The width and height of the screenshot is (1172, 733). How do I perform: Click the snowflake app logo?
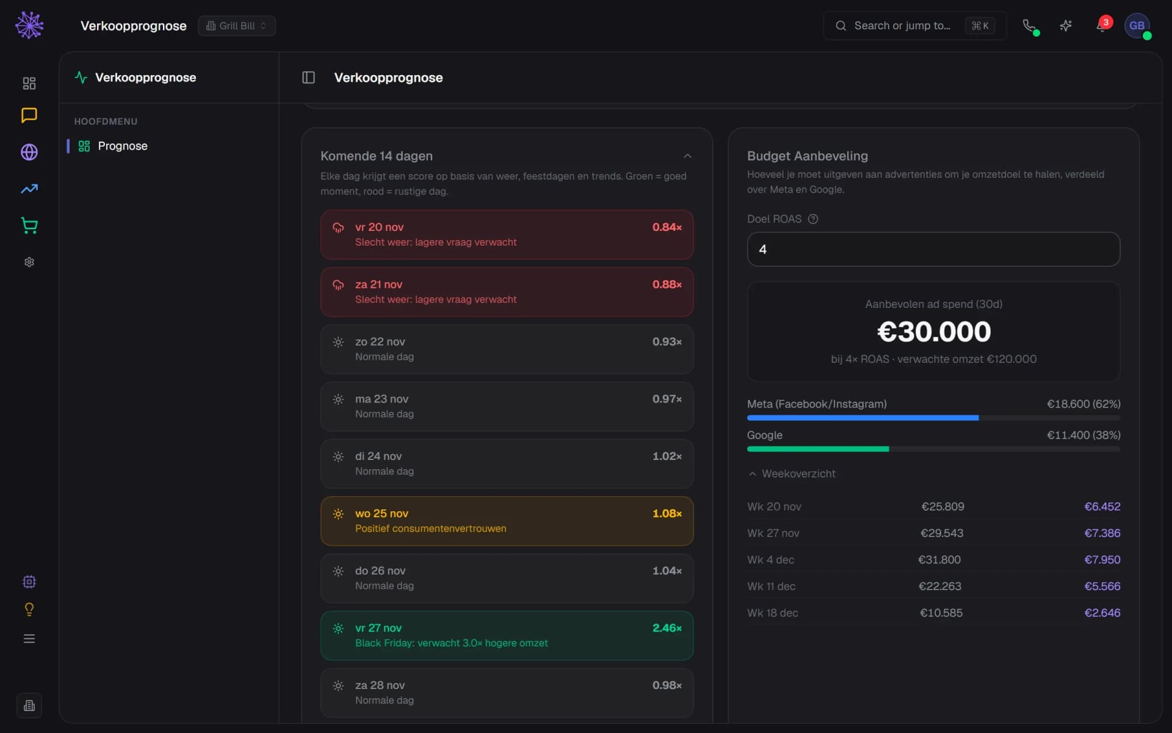(x=29, y=25)
